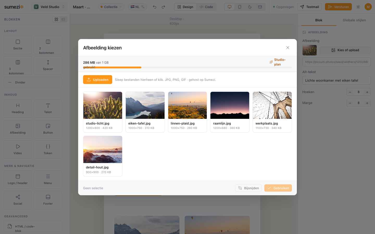Open the inbox preview envelope icon

point(260,7)
